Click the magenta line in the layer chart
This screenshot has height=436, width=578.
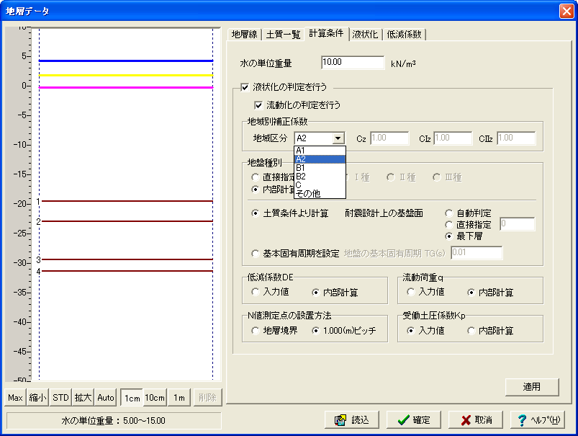[x=126, y=87]
